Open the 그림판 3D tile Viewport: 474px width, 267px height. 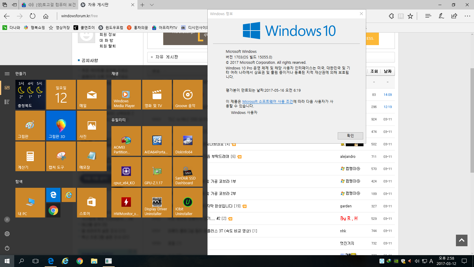61,125
